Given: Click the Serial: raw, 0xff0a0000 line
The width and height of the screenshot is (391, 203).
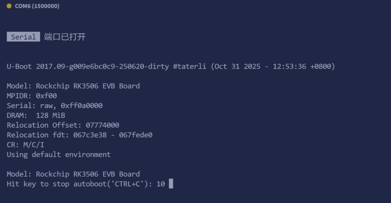Looking at the screenshot, I should coord(55,106).
